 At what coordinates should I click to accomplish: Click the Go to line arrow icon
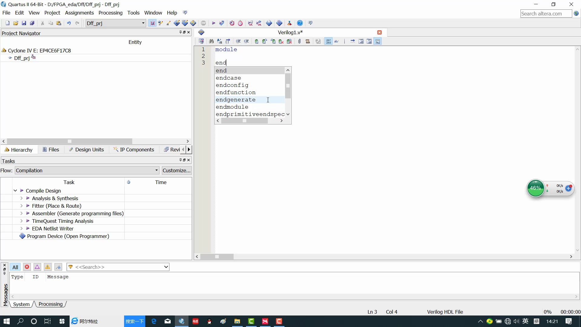point(353,41)
